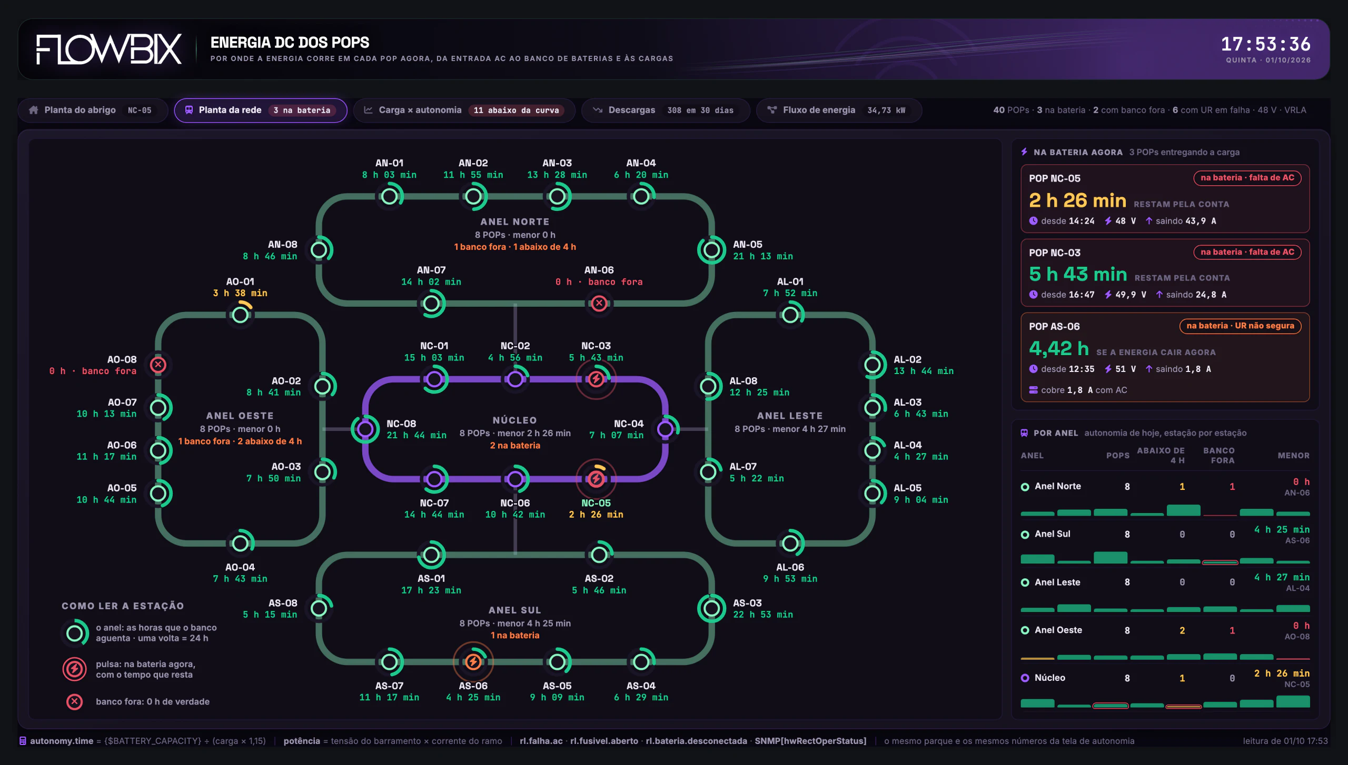The height and width of the screenshot is (765, 1348).
Task: Switch to the Carga × autonomia tab
Action: (x=464, y=110)
